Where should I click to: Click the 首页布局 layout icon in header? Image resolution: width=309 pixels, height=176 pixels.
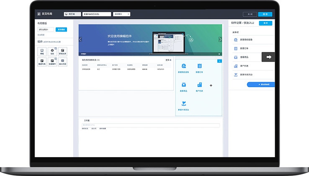coord(39,14)
